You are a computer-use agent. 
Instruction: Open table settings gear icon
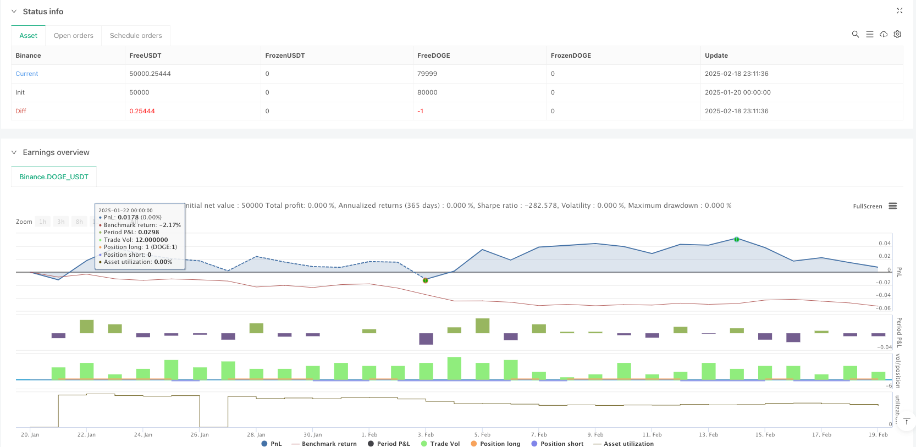coord(897,34)
